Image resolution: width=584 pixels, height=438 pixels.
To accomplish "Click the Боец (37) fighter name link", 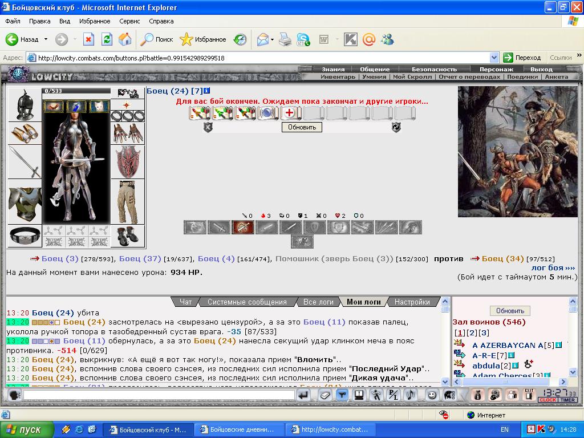I will point(140,258).
